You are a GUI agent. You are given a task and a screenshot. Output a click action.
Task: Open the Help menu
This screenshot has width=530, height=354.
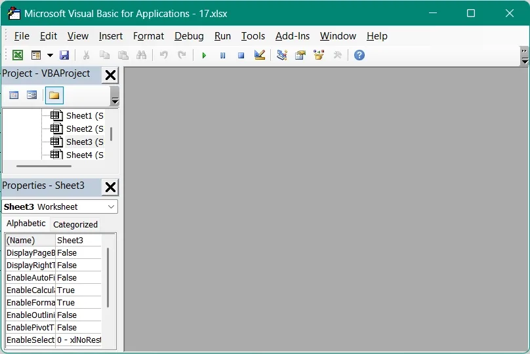click(x=377, y=36)
